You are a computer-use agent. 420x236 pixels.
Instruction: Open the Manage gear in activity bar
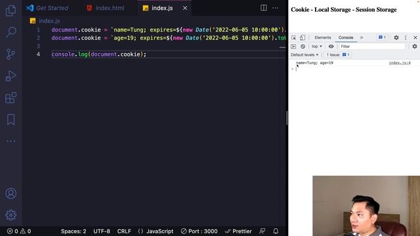10,215
